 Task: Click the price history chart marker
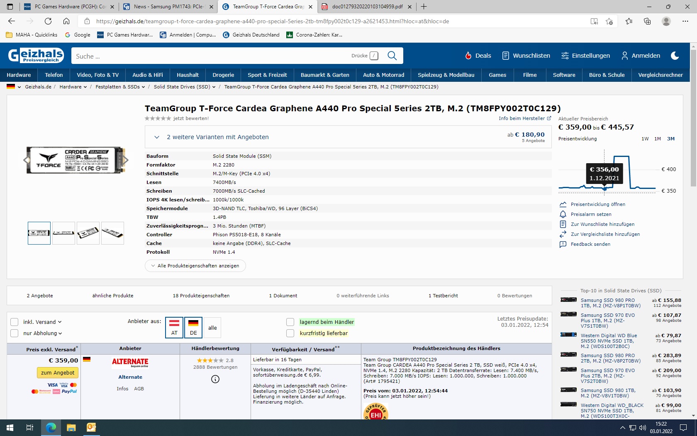point(604,189)
